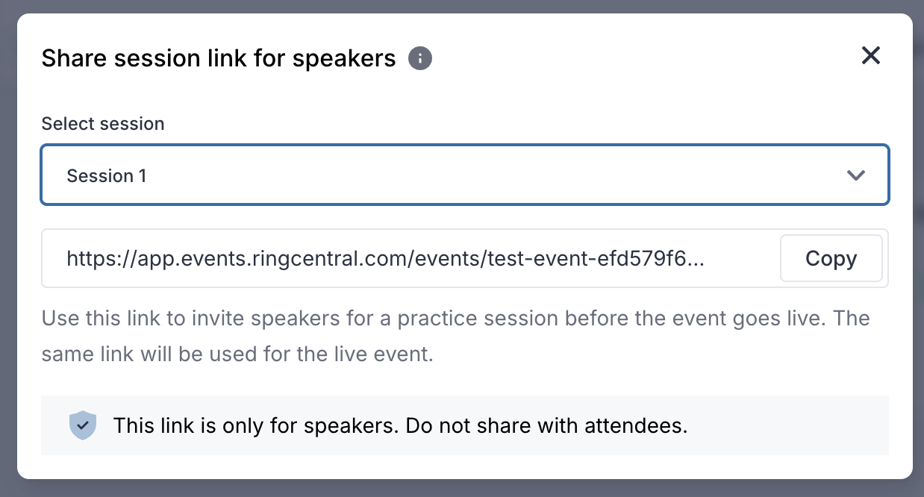Copy the speaker session link
The image size is (924, 497).
point(831,259)
